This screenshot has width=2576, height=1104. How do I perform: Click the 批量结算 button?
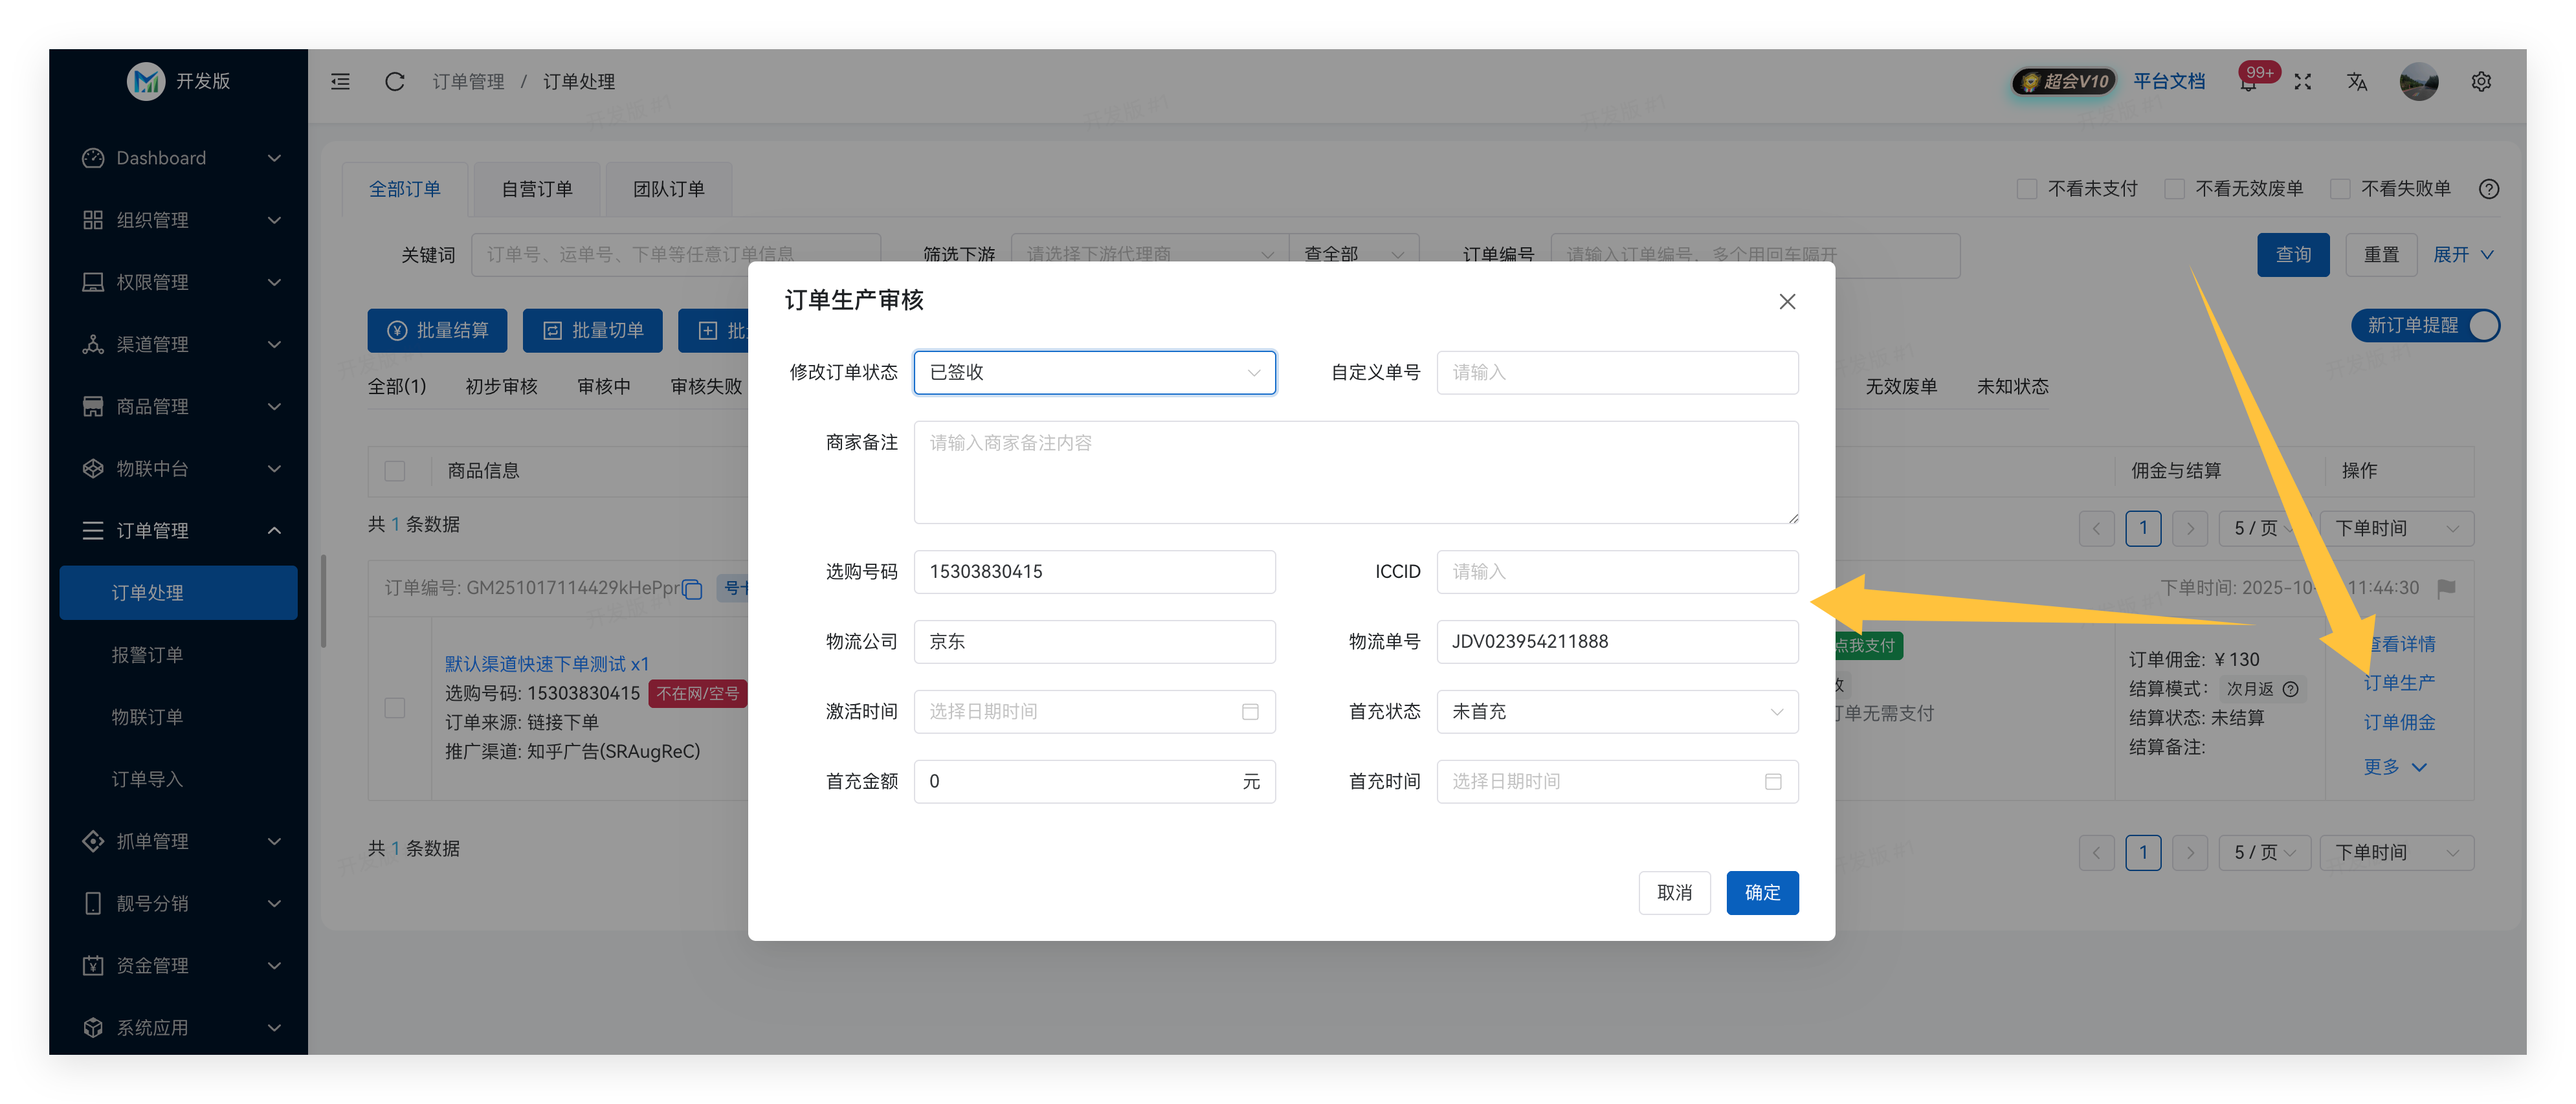[x=437, y=331]
